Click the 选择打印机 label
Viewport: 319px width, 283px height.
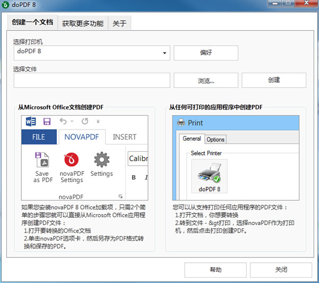[28, 42]
